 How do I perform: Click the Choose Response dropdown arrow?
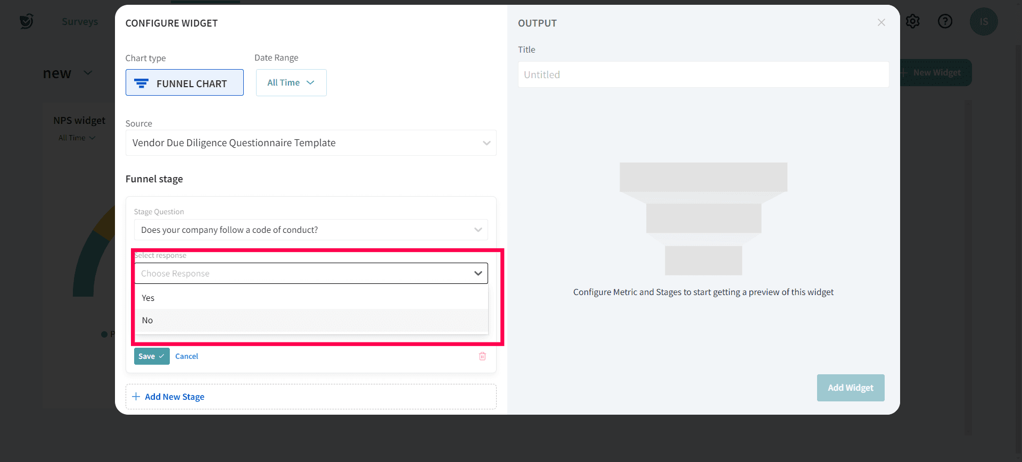tap(477, 273)
